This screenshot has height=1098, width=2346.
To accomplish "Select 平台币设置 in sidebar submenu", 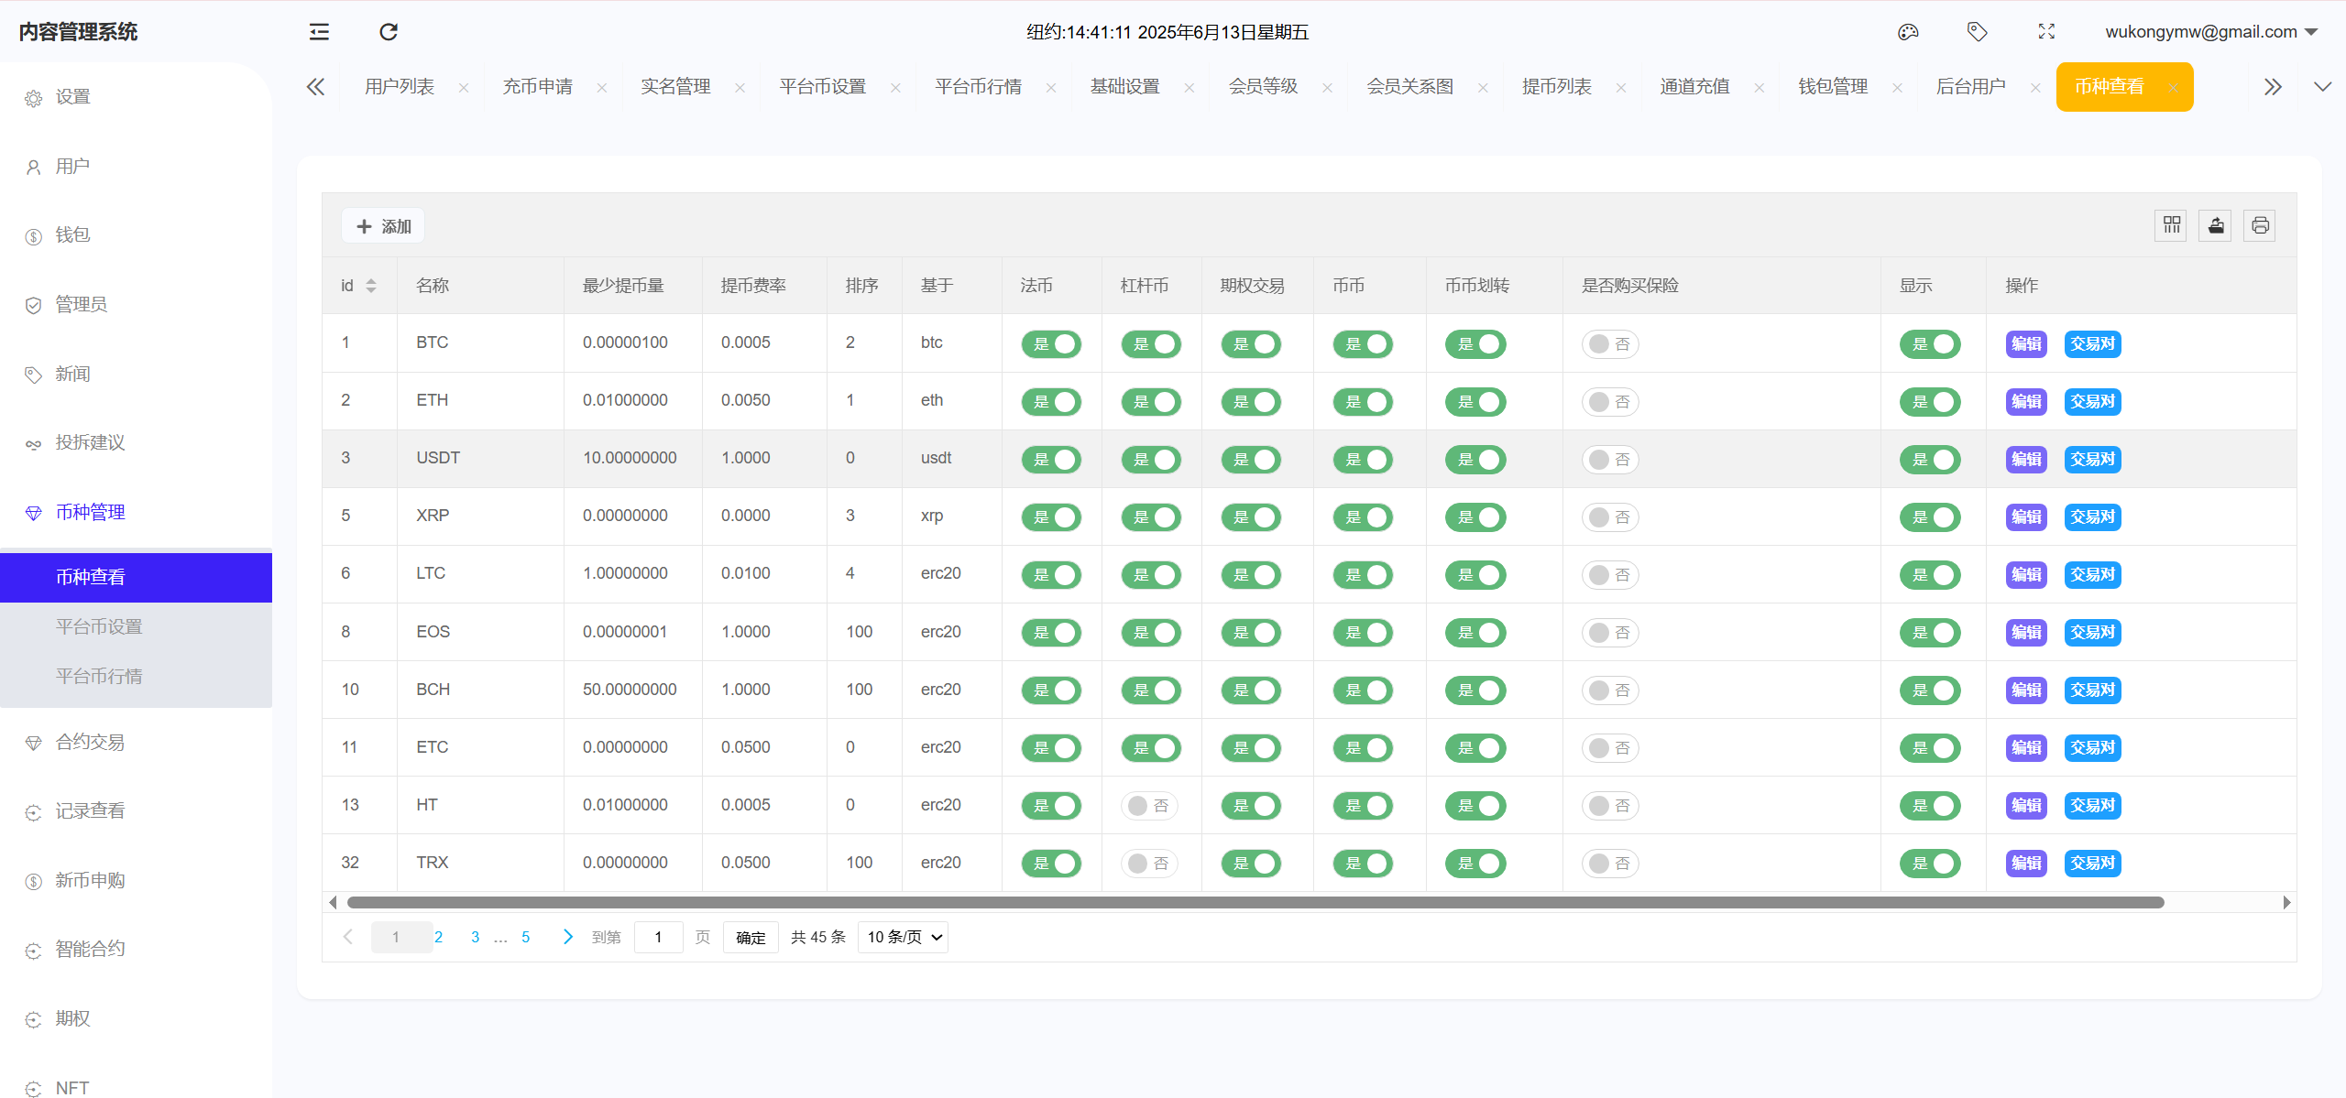I will pyautogui.click(x=99, y=626).
